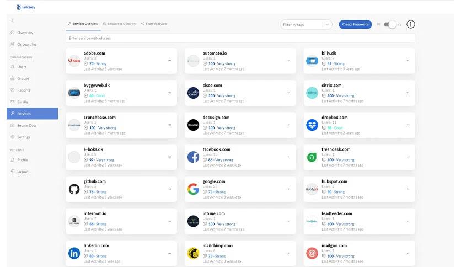Viewport: 461px width, 267px height.
Task: Open the hubspot.com card options menu
Action: coord(408,189)
